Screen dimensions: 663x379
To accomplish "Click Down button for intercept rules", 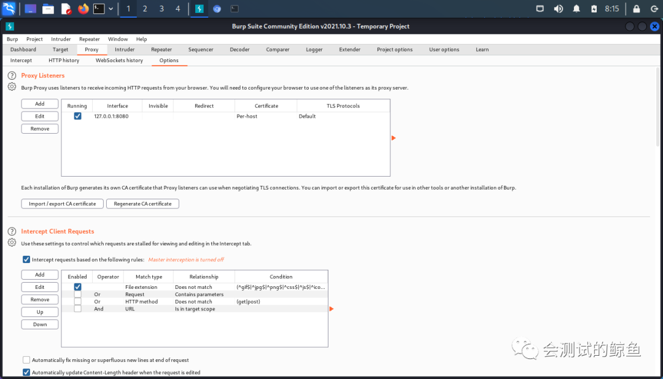I will (40, 324).
